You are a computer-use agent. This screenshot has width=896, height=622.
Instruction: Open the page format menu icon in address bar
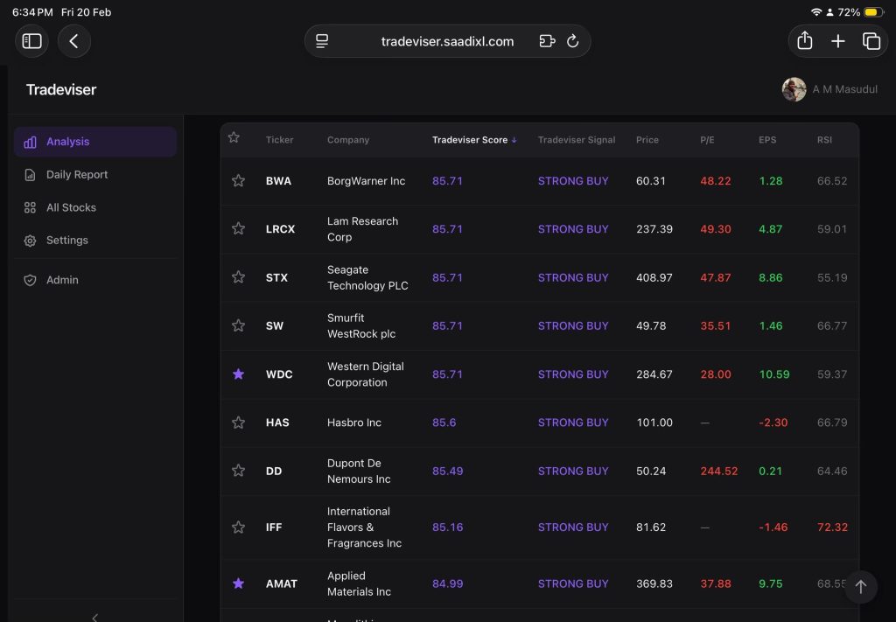322,41
